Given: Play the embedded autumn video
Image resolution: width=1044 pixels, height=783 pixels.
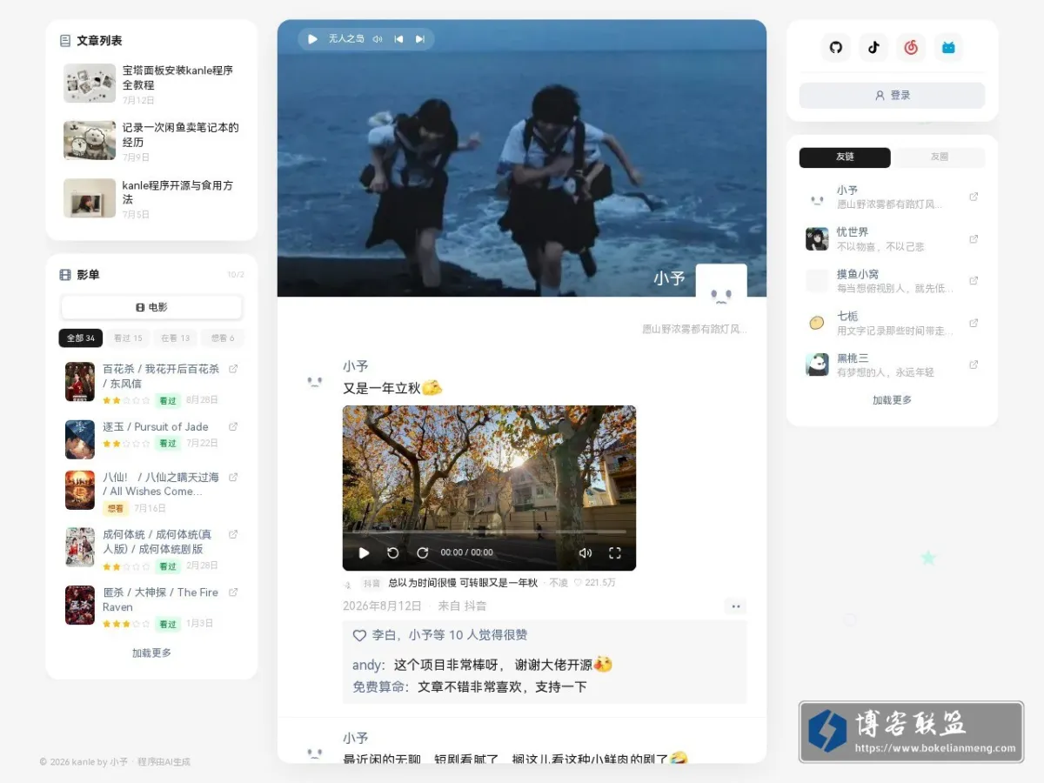Looking at the screenshot, I should pos(365,552).
